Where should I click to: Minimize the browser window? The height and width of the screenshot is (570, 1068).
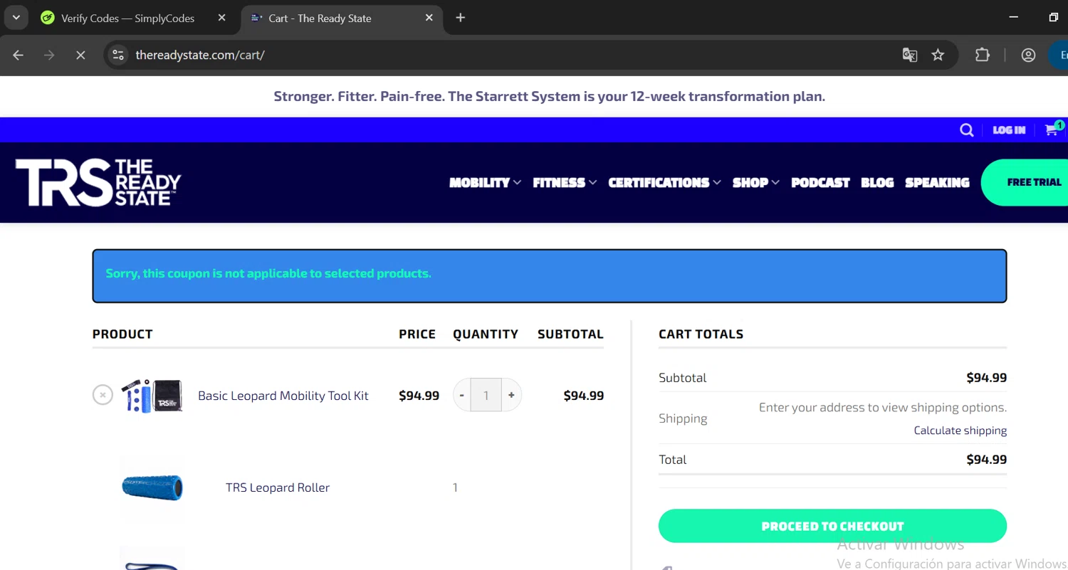pyautogui.click(x=1014, y=17)
